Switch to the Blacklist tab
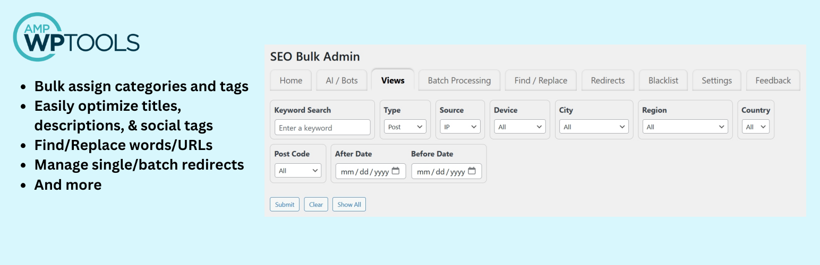 (x=663, y=81)
